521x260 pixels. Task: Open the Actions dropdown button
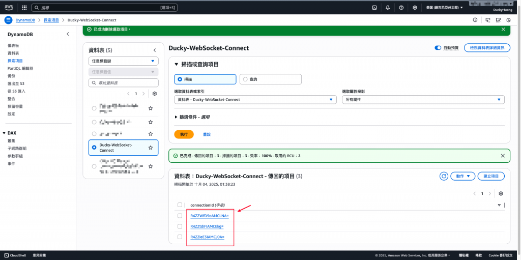pos(462,176)
